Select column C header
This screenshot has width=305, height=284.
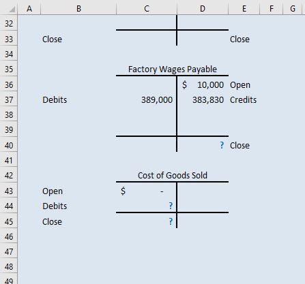147,9
